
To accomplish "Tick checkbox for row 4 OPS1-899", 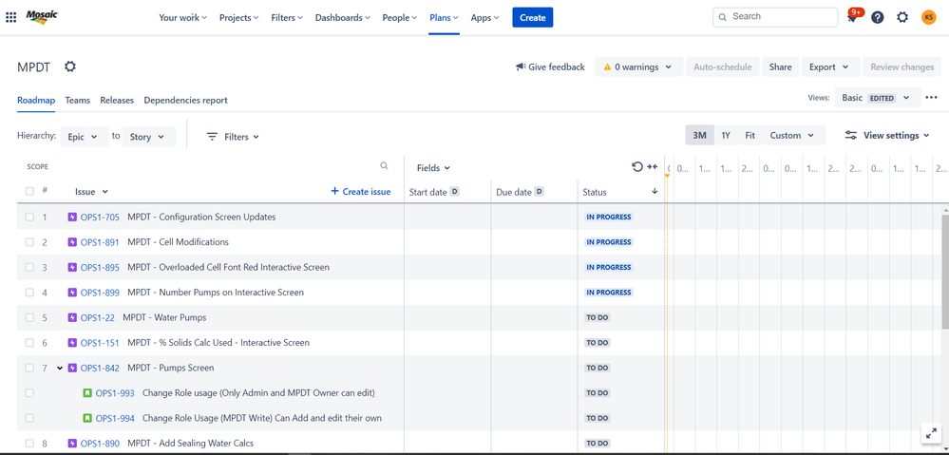I will (29, 293).
